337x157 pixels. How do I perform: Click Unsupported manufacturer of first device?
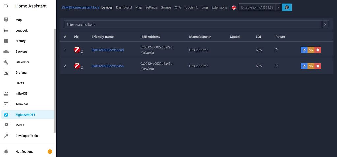coord(199,50)
